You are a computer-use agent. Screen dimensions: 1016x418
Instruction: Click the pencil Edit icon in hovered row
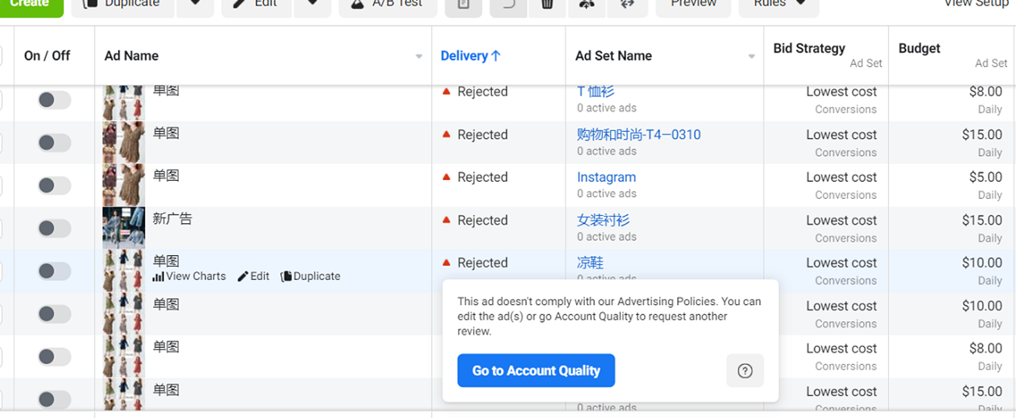click(x=243, y=276)
